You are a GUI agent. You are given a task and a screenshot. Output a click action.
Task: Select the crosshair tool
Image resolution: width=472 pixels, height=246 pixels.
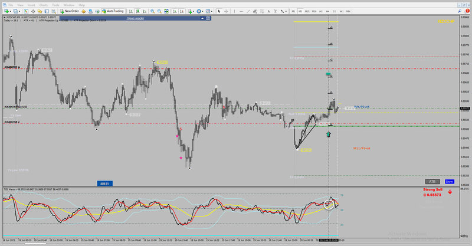pos(226,11)
